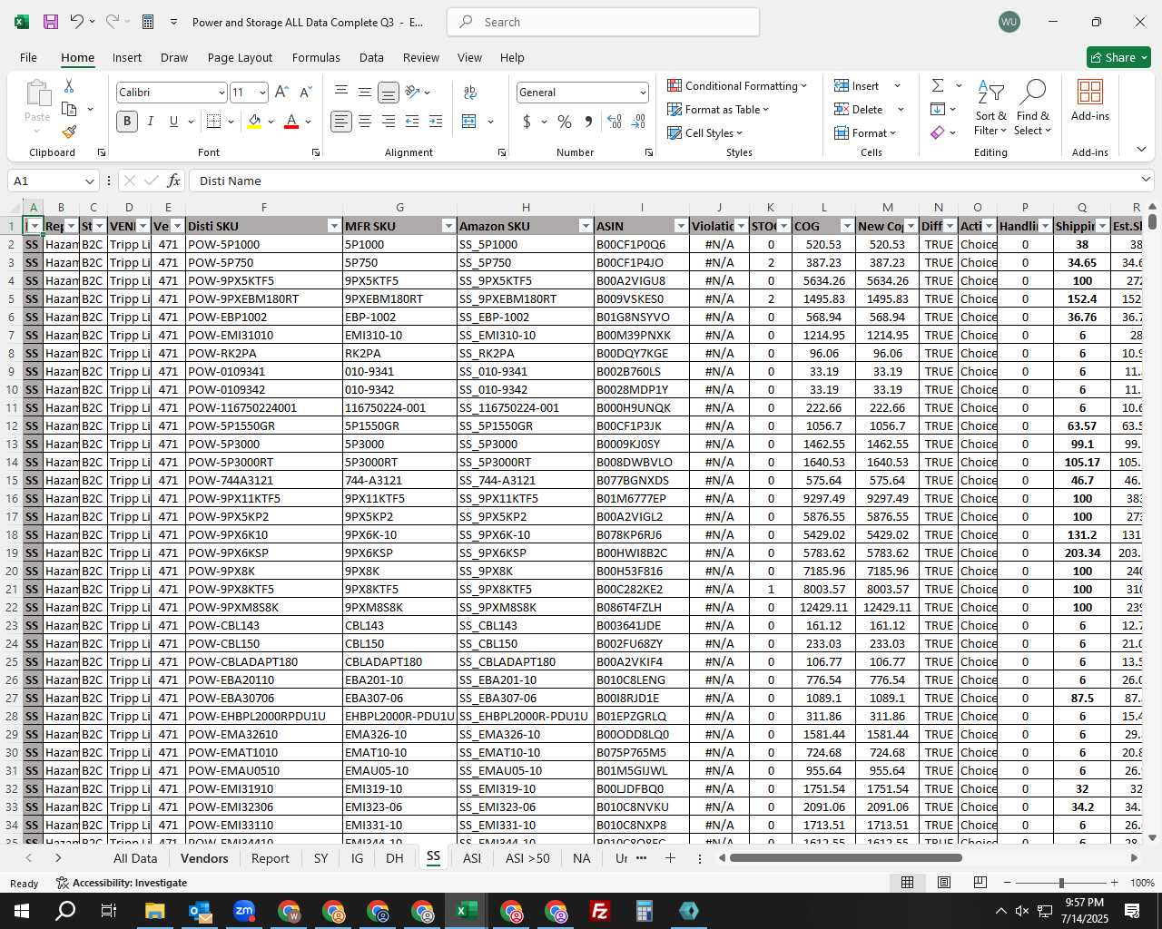The image size is (1162, 929).
Task: Open the General number format dropdown
Action: (x=643, y=93)
